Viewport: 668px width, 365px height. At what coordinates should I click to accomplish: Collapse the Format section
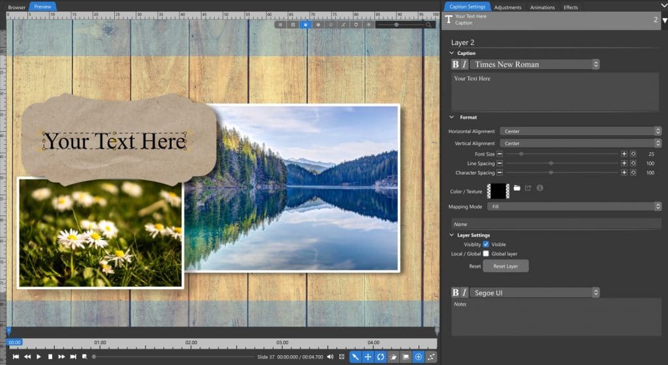(x=451, y=118)
